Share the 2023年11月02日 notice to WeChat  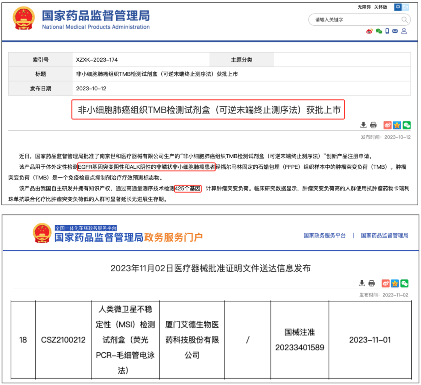point(404,283)
